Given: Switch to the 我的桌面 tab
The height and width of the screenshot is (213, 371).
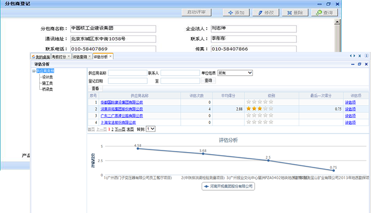Looking at the screenshot, I should click(x=41, y=57).
